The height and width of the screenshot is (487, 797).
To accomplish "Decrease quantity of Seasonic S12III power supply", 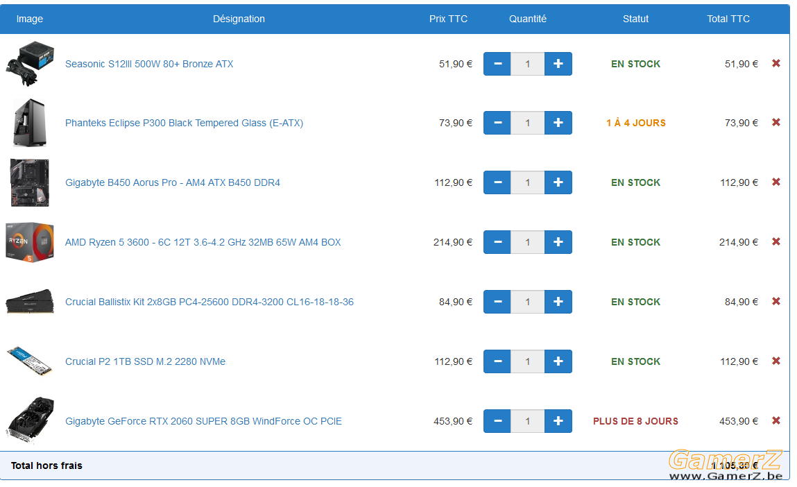I will (x=497, y=64).
